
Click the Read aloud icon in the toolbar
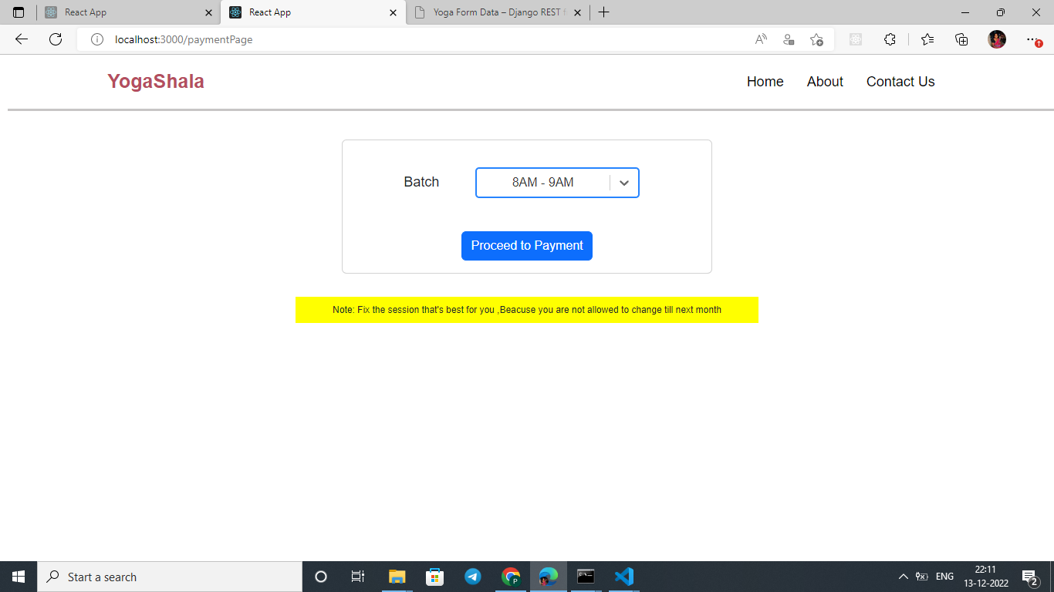tap(760, 39)
